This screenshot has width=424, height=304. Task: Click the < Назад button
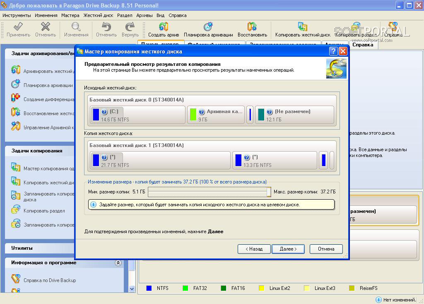[254, 249]
